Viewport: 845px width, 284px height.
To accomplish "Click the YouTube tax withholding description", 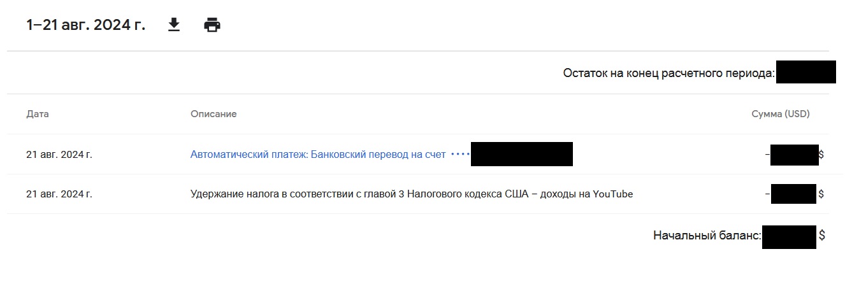I will pyautogui.click(x=412, y=194).
